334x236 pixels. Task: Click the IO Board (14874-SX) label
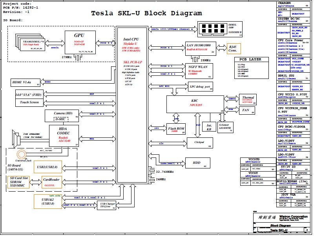(15, 167)
